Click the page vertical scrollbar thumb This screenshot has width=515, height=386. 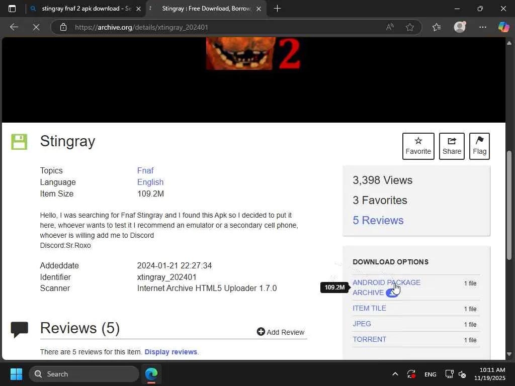coord(509,205)
